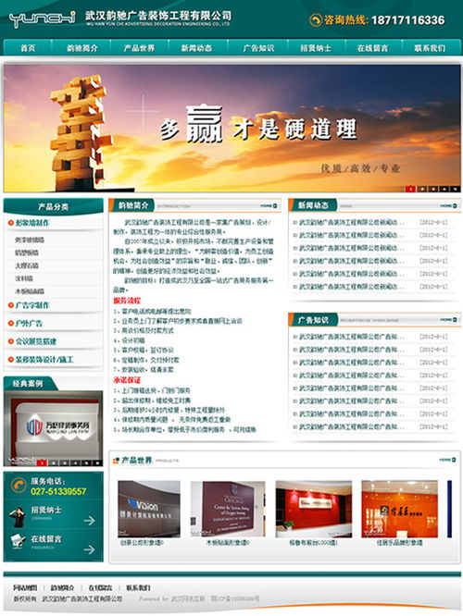Click the orange bullet icon beside 户外广告
463x616 pixels.
click(10, 324)
